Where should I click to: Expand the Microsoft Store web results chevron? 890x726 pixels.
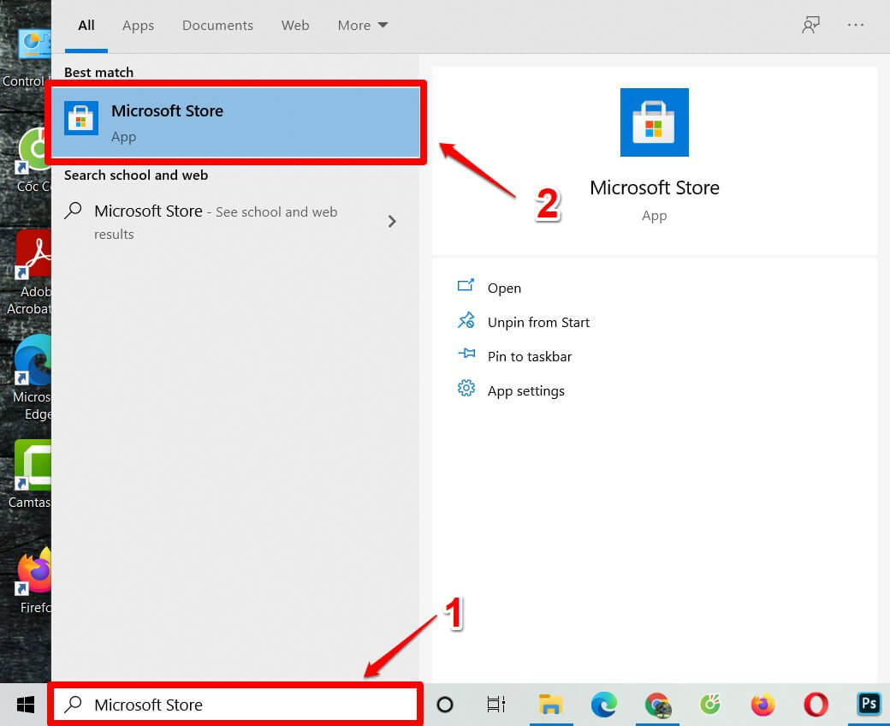(x=392, y=222)
